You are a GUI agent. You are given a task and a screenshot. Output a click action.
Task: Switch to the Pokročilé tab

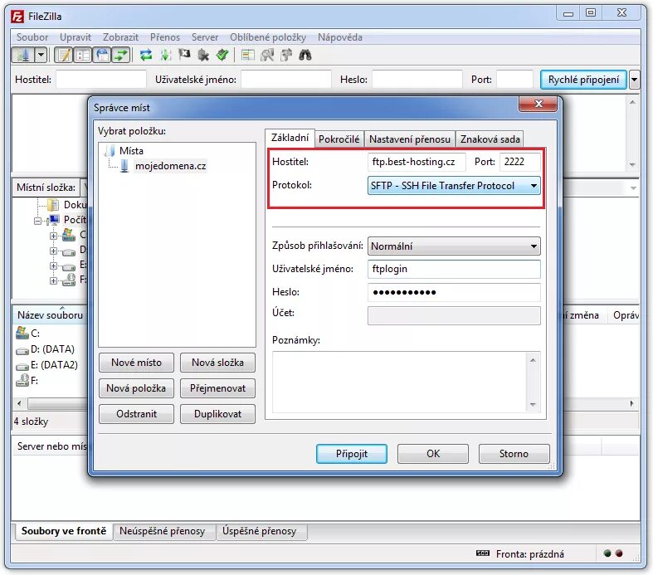tap(339, 139)
